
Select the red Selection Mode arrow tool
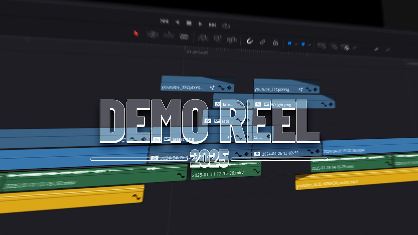click(x=136, y=33)
